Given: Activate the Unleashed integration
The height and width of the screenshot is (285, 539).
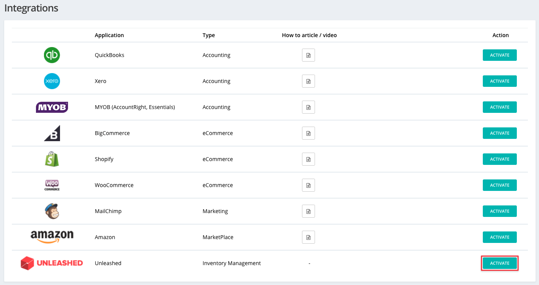Looking at the screenshot, I should (x=500, y=263).
